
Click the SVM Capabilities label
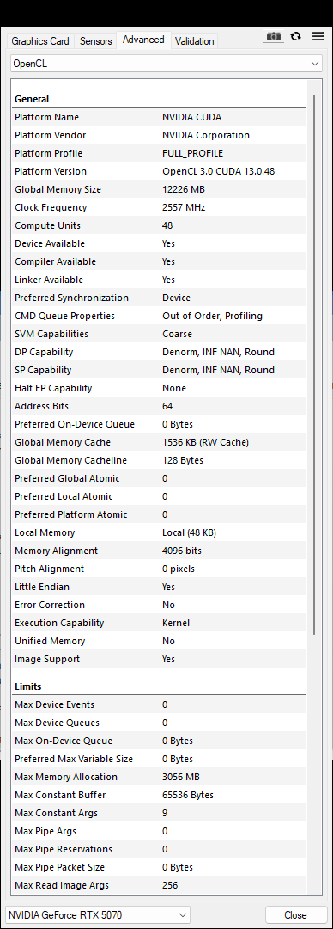point(51,334)
